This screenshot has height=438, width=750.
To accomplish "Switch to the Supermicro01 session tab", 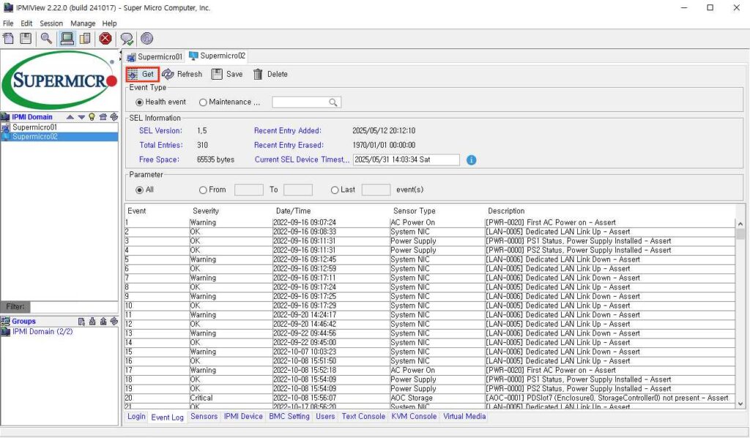I will (155, 57).
